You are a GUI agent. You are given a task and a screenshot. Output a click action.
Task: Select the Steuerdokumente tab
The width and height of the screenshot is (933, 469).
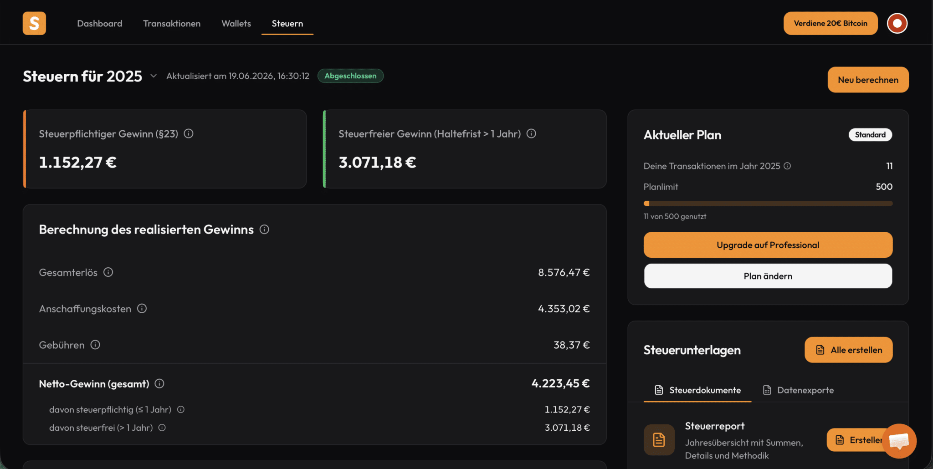[697, 390]
